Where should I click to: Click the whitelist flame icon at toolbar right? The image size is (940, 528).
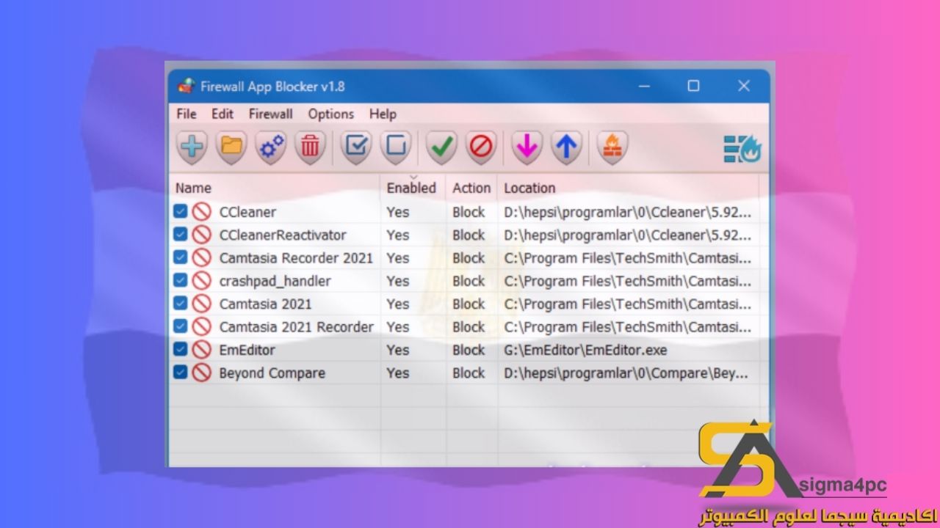tap(742, 148)
